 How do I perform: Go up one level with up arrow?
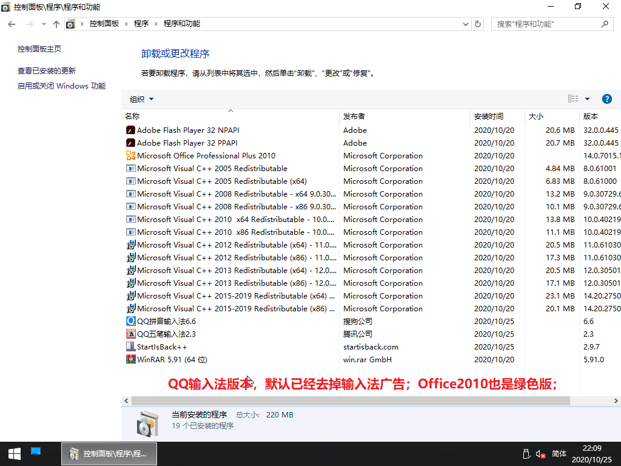pyautogui.click(x=56, y=24)
